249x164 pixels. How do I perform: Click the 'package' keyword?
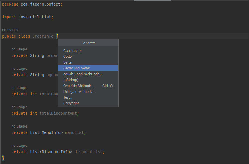[x=10, y=4]
